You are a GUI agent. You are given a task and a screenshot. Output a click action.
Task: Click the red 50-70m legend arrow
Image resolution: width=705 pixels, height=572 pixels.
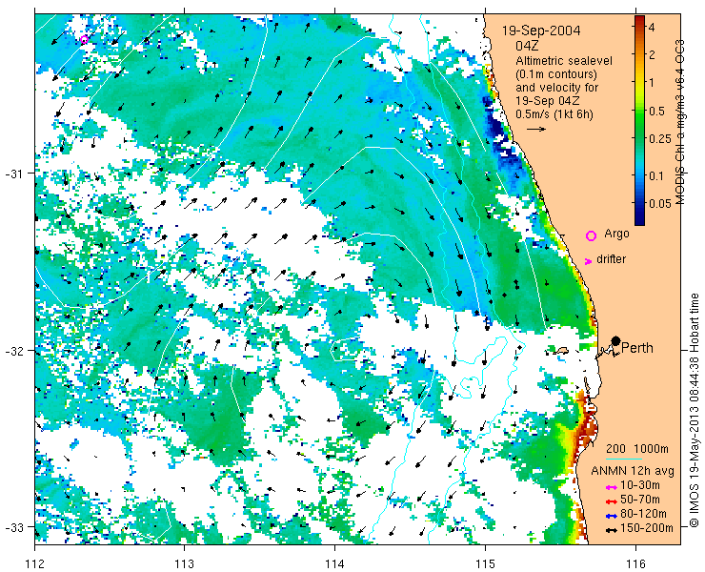point(611,501)
